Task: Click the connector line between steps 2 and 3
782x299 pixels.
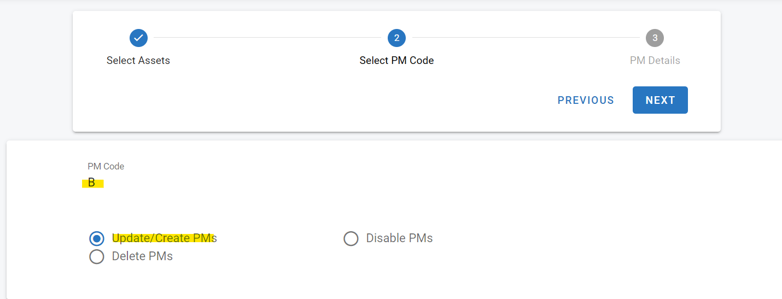Action: click(x=525, y=38)
